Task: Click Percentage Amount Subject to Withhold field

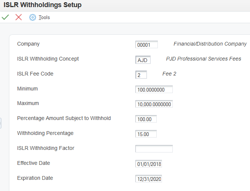Action: tap(146, 119)
